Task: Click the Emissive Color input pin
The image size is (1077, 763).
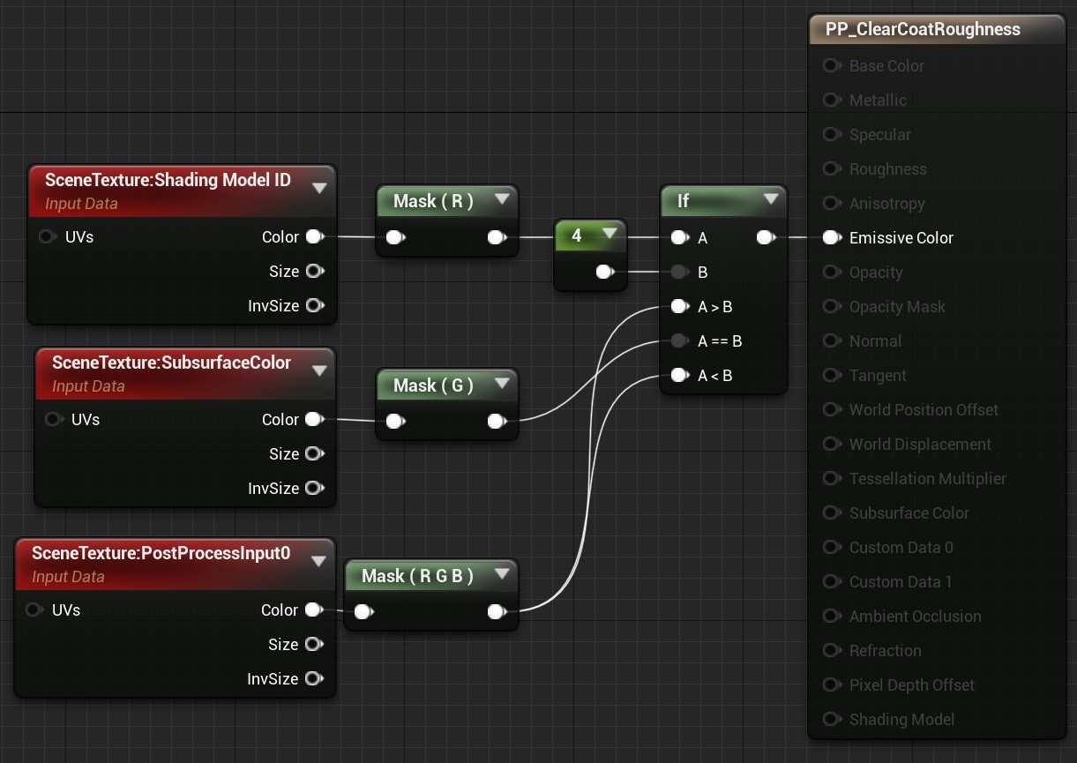Action: tap(831, 237)
